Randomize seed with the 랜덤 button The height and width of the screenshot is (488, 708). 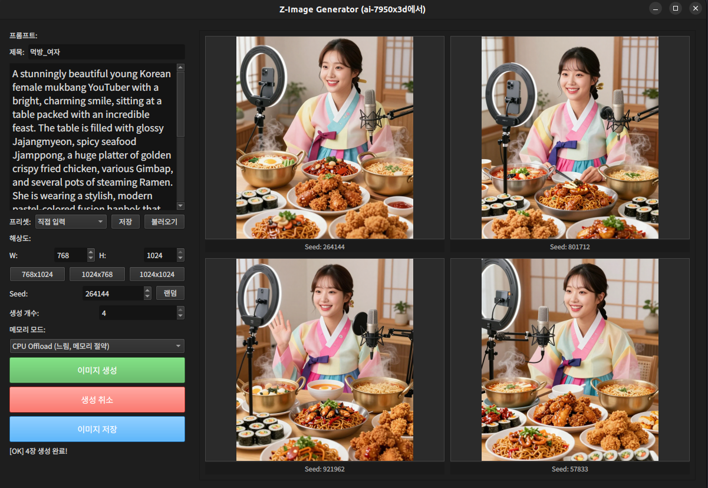tap(170, 293)
